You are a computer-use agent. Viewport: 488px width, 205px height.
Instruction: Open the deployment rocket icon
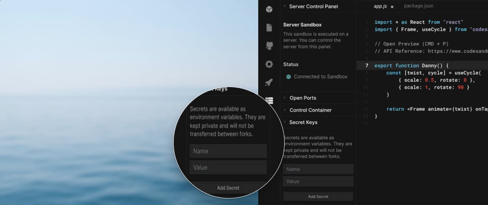[269, 83]
